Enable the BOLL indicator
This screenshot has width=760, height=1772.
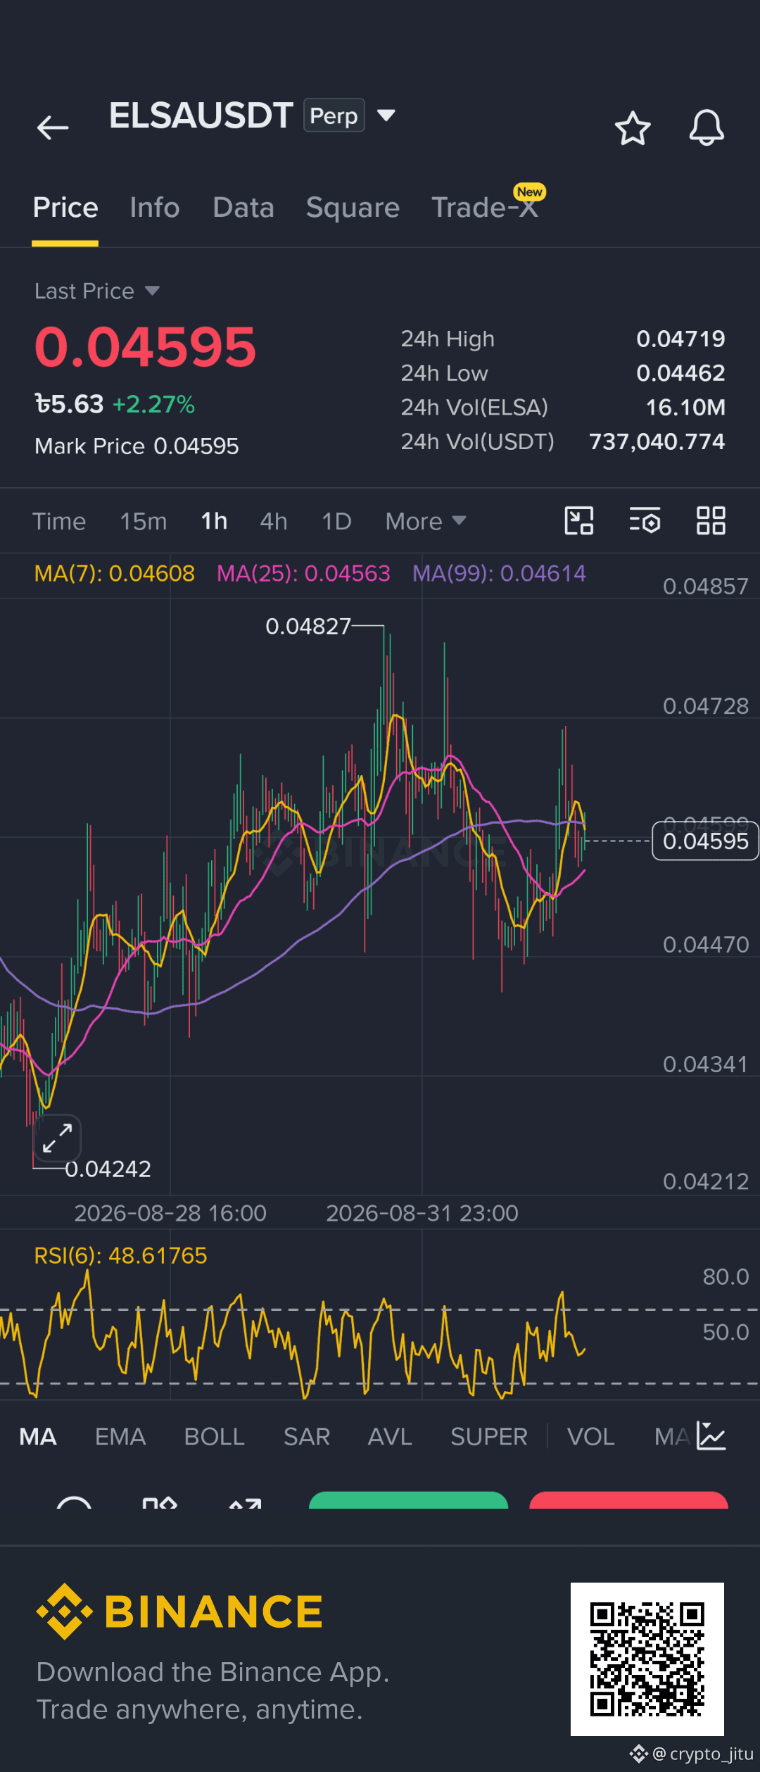click(x=215, y=1437)
